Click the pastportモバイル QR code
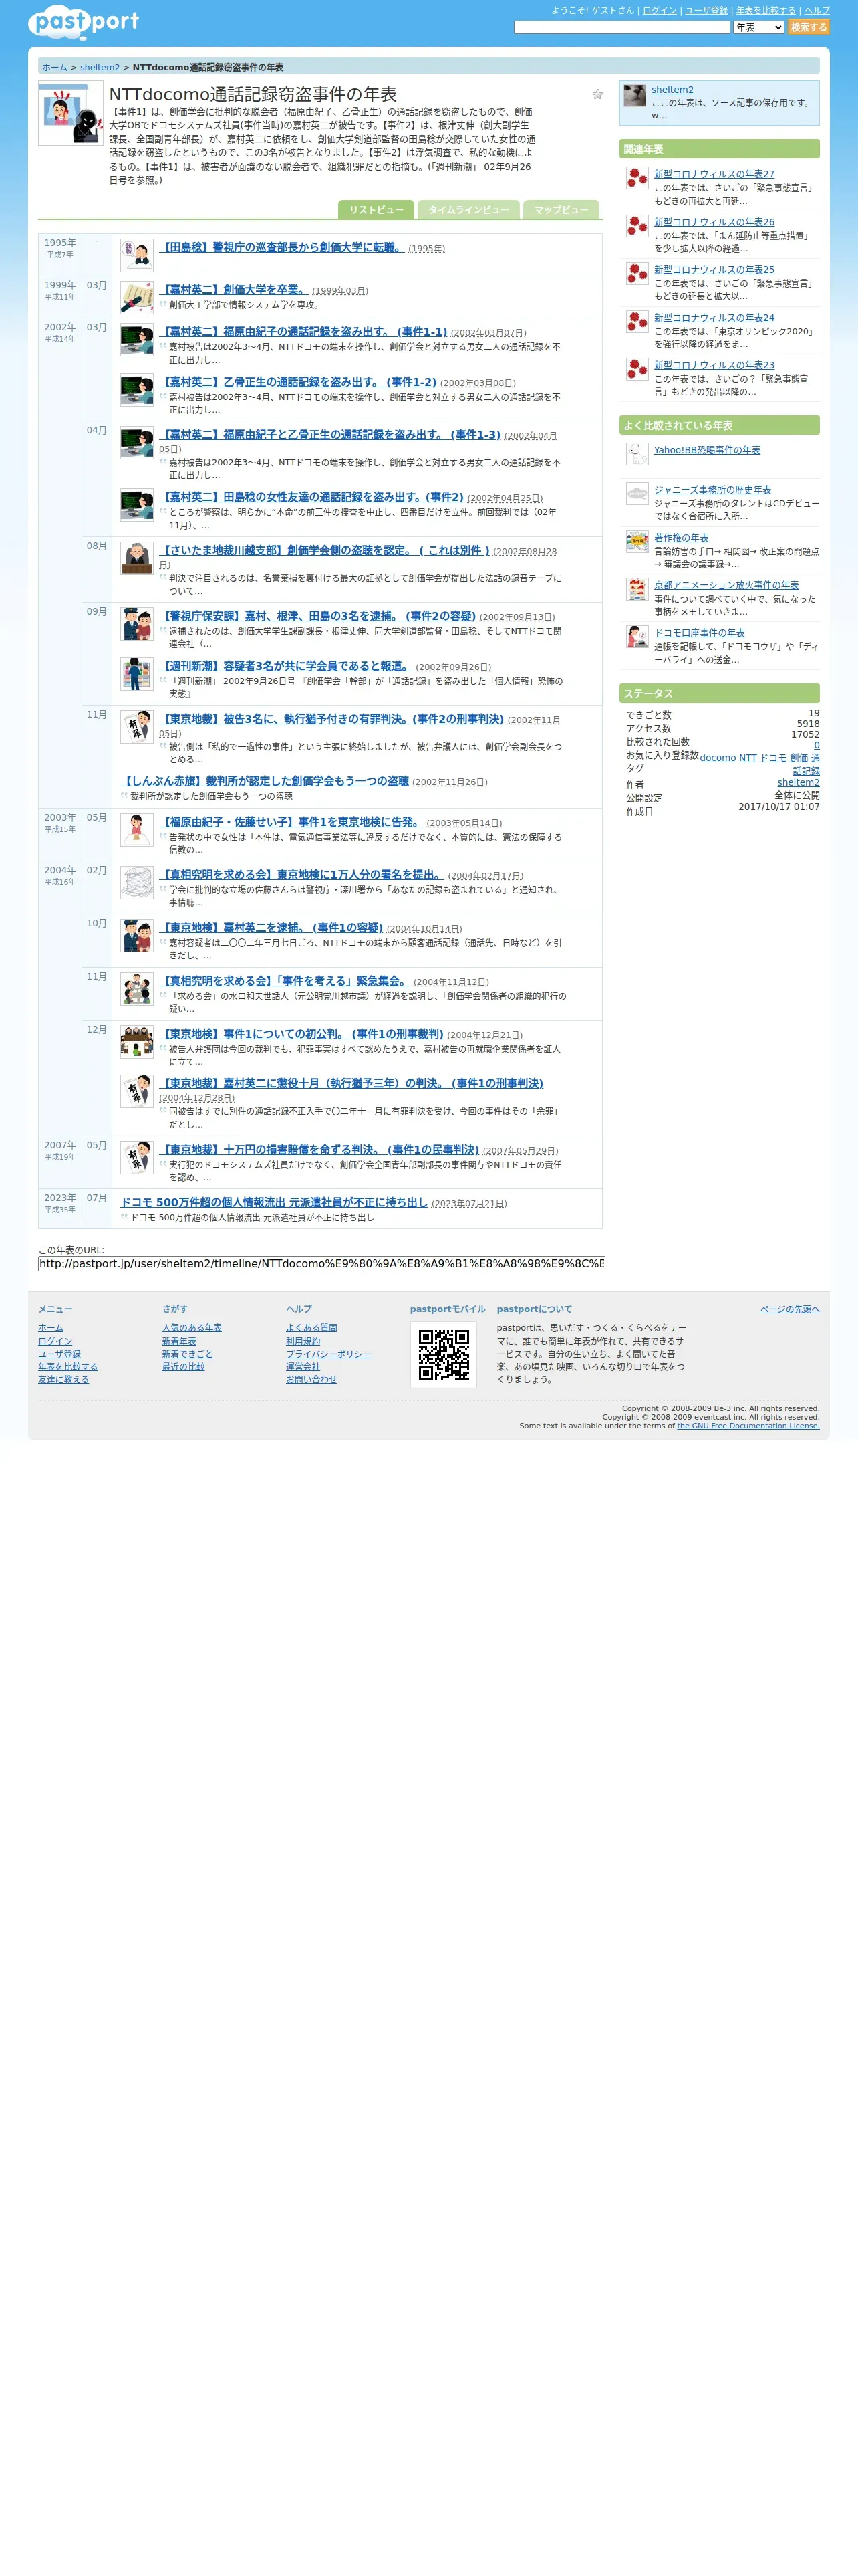This screenshot has height=2576, width=858. [444, 1355]
